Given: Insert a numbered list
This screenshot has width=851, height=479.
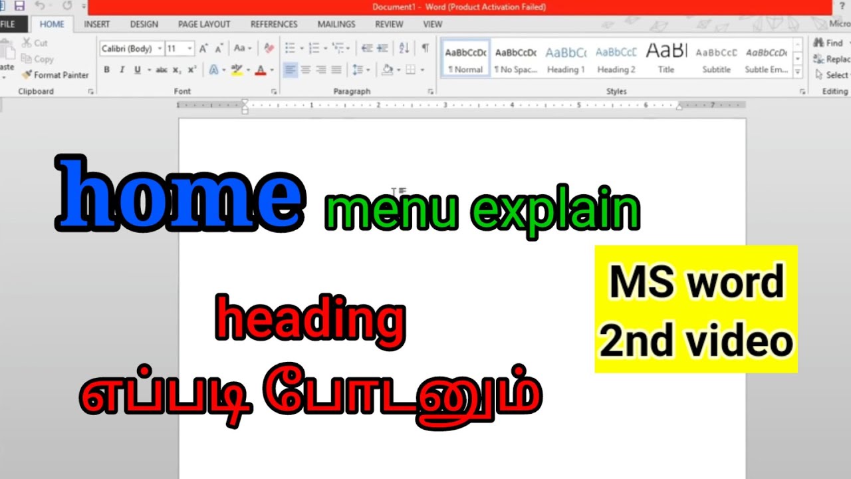Looking at the screenshot, I should (x=314, y=49).
